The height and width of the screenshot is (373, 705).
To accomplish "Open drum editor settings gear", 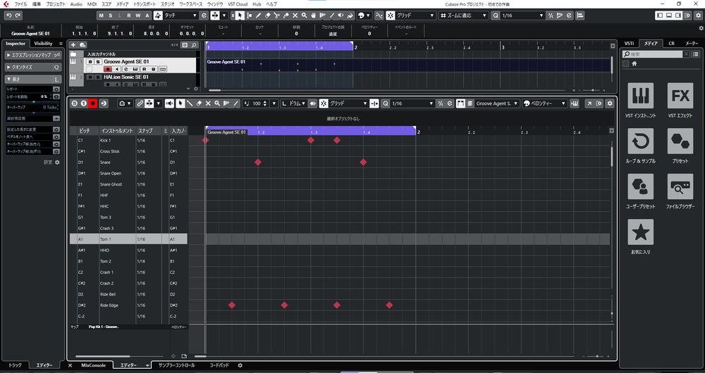I will tap(610, 103).
